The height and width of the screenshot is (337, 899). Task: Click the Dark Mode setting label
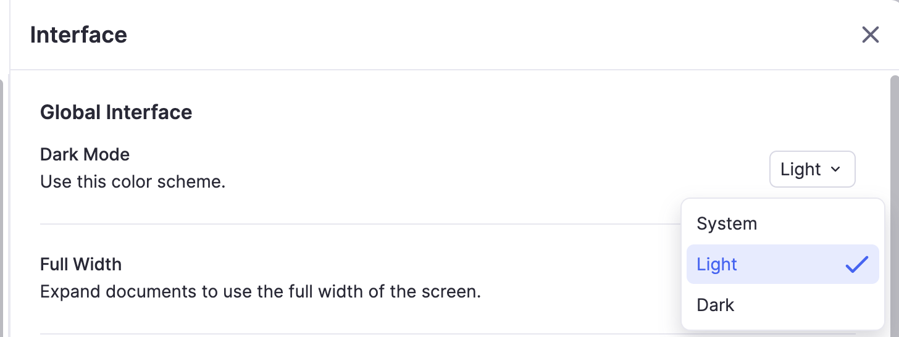[x=85, y=154]
